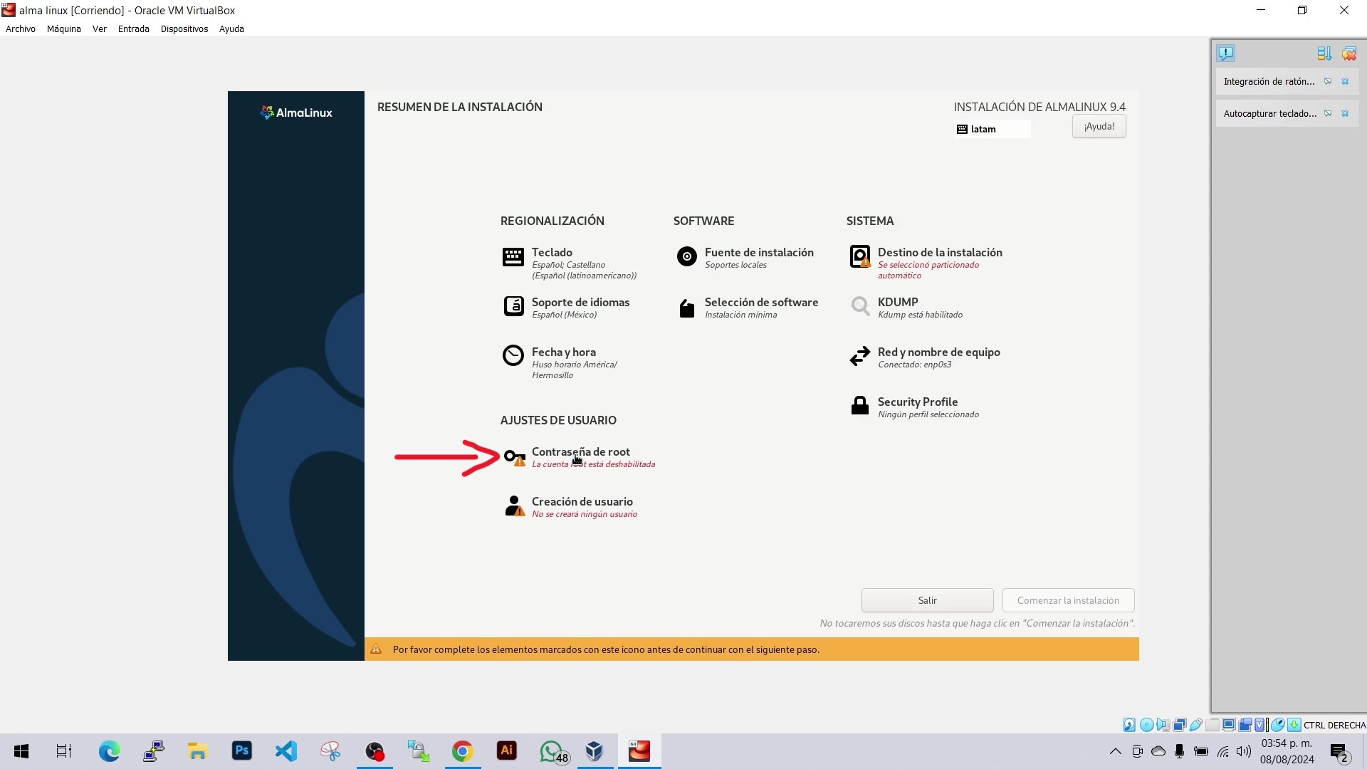Click the VirtualBox display status icon
Image resolution: width=1367 pixels, height=769 pixels.
click(x=1229, y=725)
